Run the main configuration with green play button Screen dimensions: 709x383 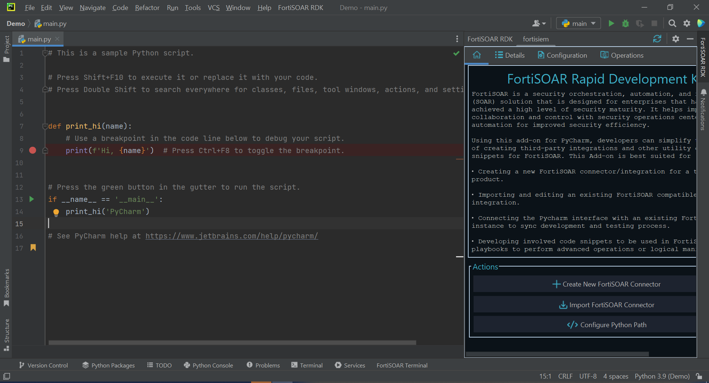coord(611,24)
